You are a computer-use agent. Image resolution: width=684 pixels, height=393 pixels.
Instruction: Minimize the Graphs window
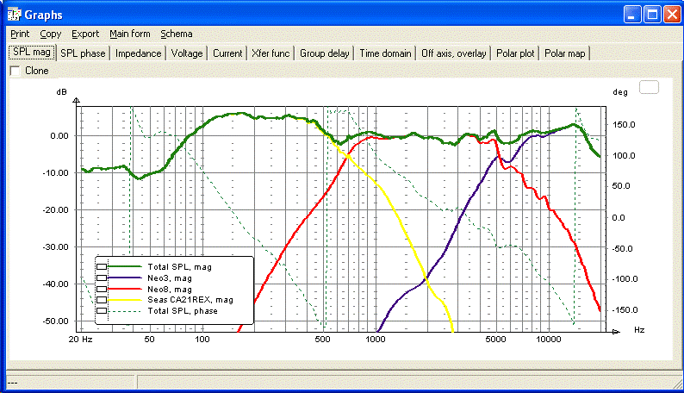pyautogui.click(x=632, y=15)
